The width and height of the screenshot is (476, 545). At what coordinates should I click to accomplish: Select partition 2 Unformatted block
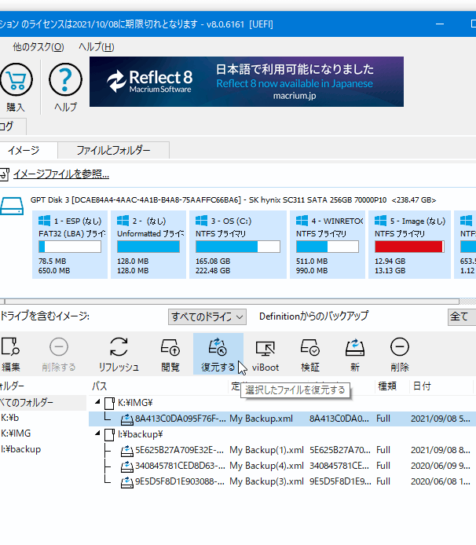(x=148, y=244)
